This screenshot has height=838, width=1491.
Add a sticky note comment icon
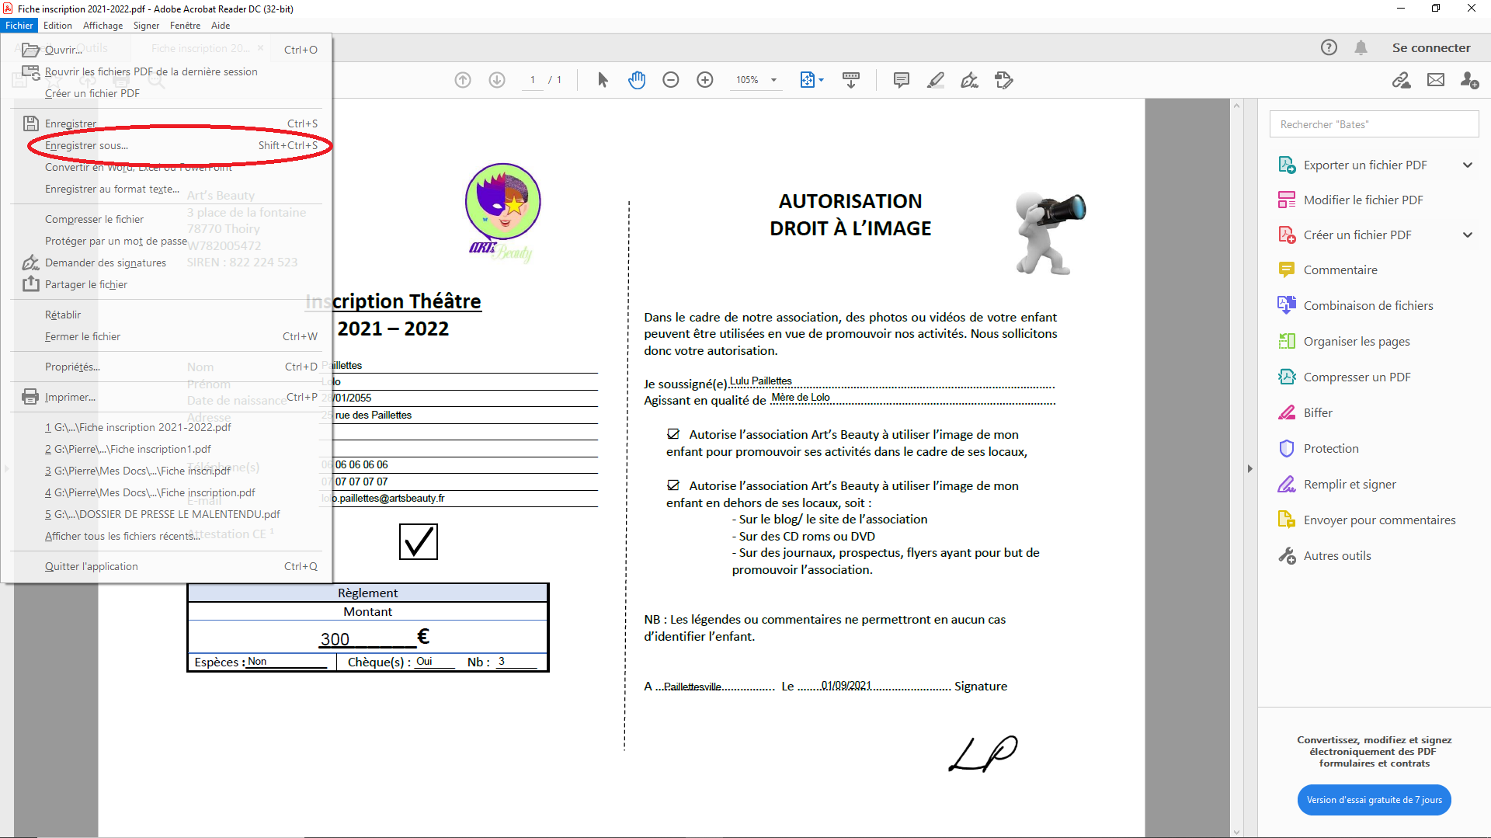(x=902, y=80)
